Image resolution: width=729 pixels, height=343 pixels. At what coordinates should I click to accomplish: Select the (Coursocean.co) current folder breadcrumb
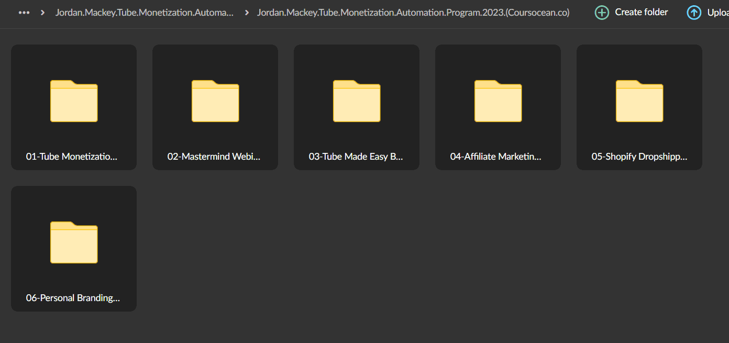tap(413, 13)
